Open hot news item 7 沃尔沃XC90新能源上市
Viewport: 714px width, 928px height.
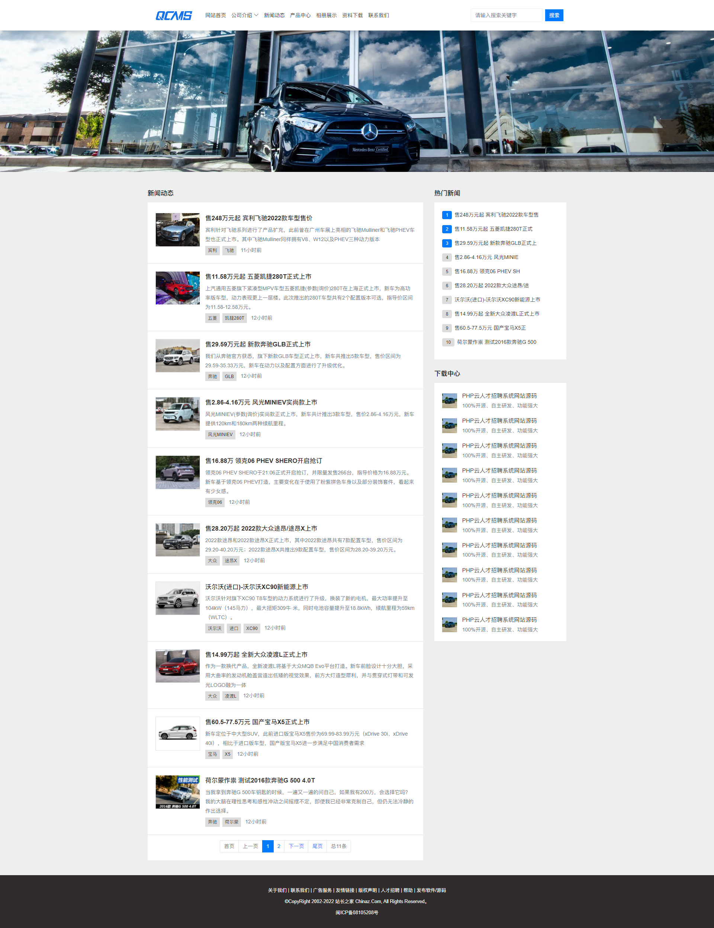497,300
